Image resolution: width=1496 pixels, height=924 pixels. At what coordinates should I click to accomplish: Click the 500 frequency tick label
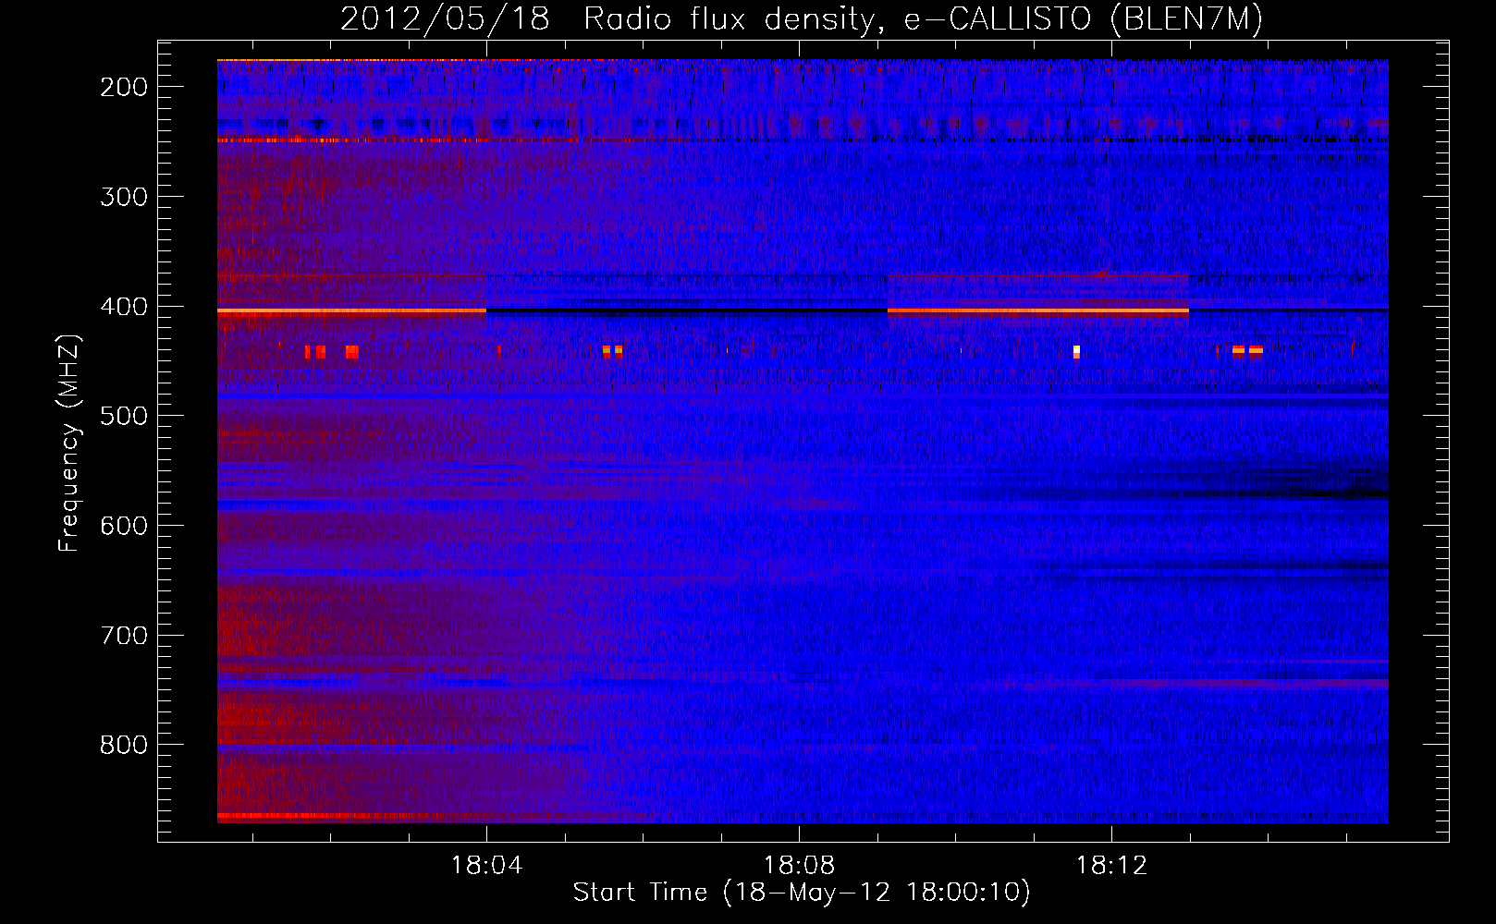pos(123,416)
